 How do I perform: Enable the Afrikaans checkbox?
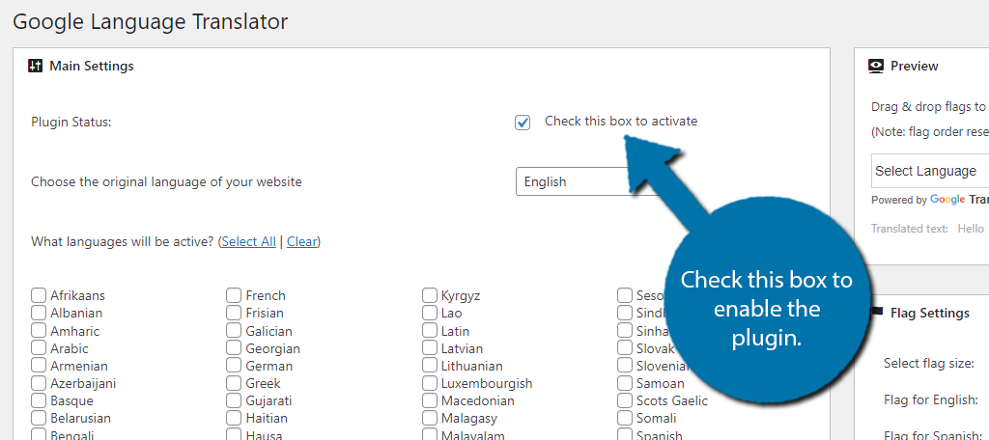tap(39, 295)
